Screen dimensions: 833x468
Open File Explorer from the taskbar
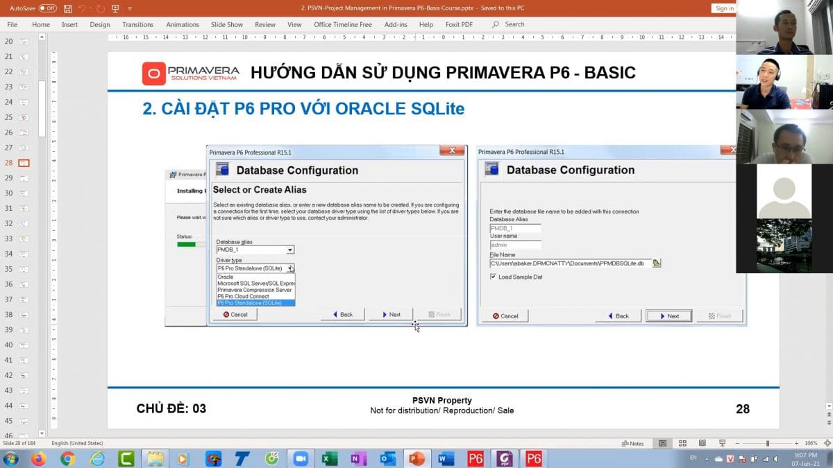tap(155, 458)
